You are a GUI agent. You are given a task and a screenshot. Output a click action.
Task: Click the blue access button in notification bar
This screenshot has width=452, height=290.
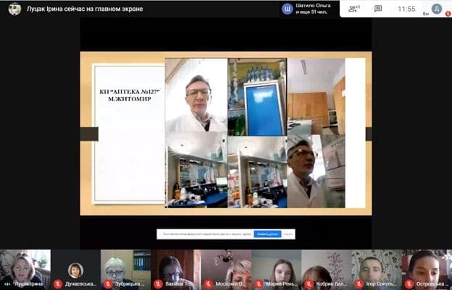coord(267,234)
